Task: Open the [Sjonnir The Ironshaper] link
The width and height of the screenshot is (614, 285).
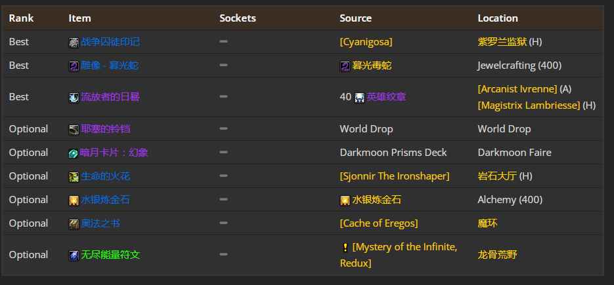Action: pos(395,176)
